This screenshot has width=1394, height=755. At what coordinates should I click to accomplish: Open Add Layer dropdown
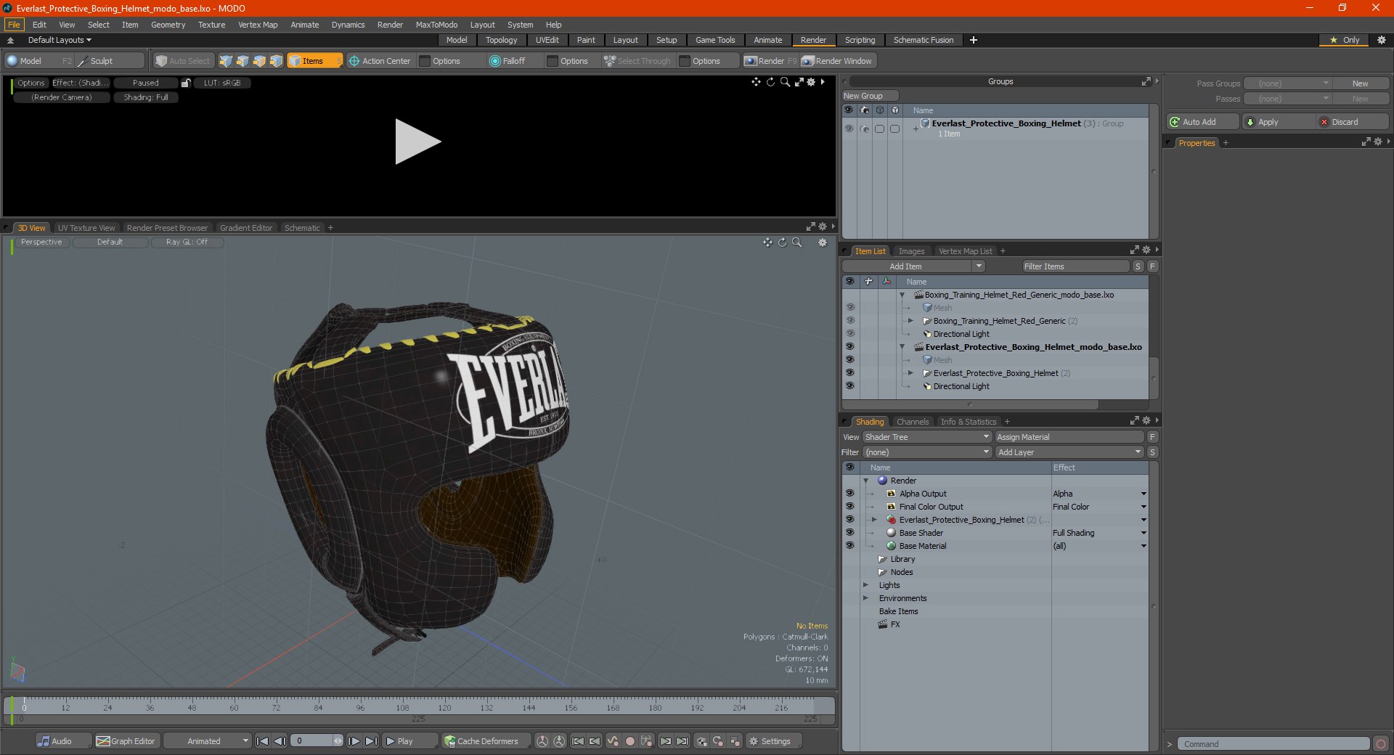(1069, 452)
